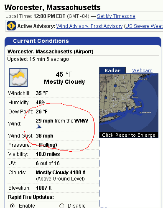
Task: Open the Wind Advisory, Frost Advisory link
Action: pos(89,26)
